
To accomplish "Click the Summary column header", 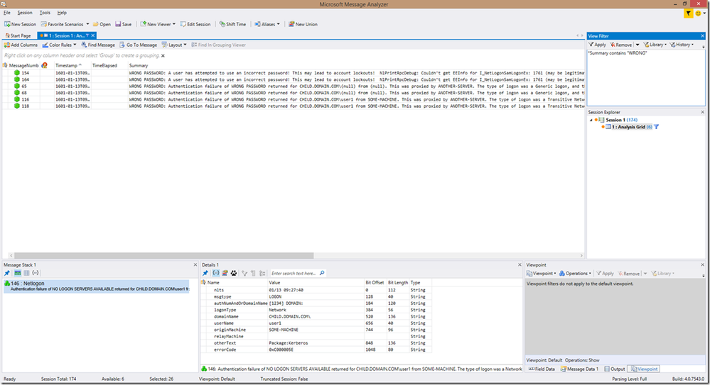I will click(x=139, y=65).
